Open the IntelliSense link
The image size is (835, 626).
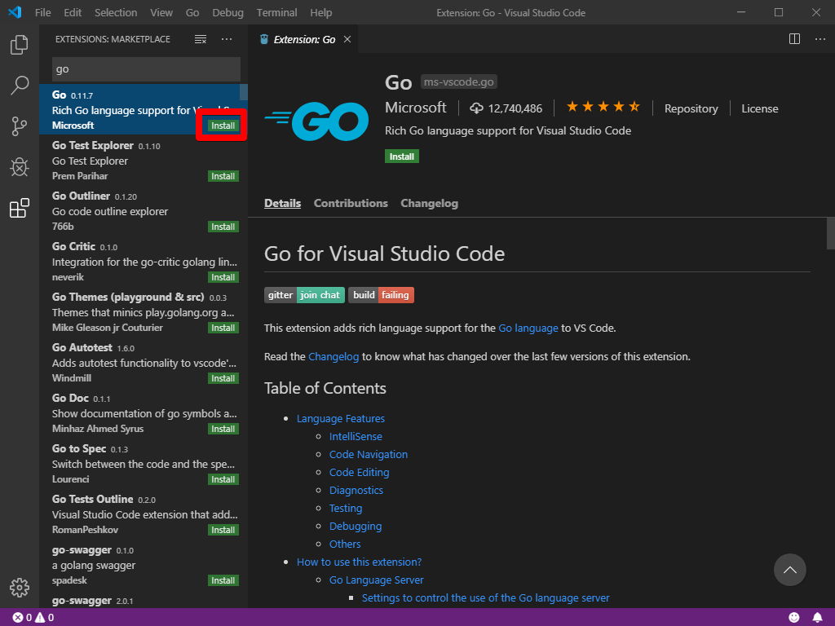point(356,437)
